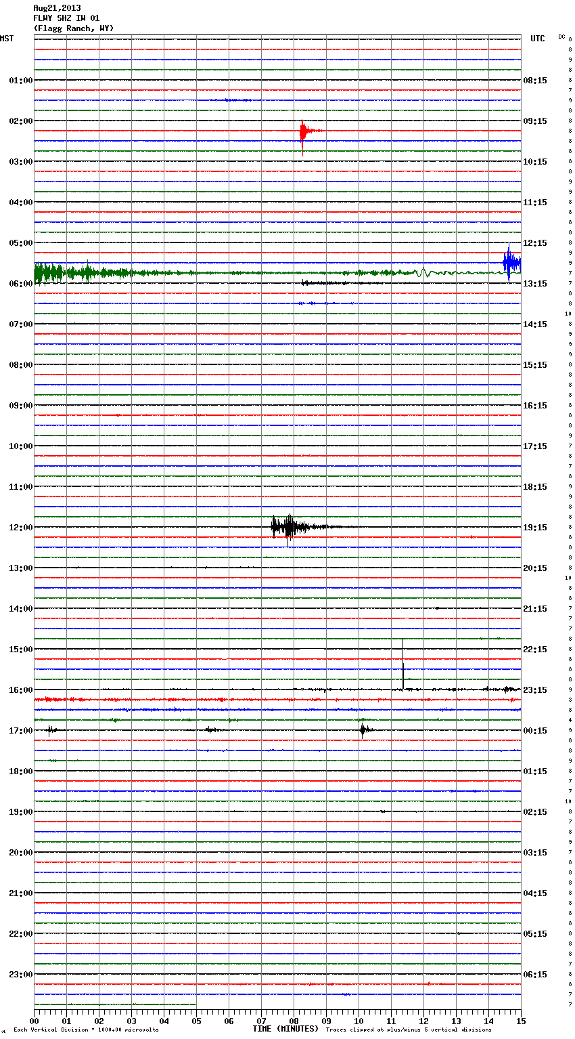Click the vertical division microvolts note
This screenshot has height=1039, width=575.
tap(86, 1030)
